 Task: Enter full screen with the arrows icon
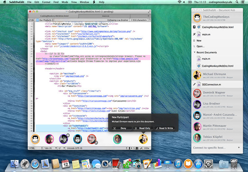tap(149, 12)
